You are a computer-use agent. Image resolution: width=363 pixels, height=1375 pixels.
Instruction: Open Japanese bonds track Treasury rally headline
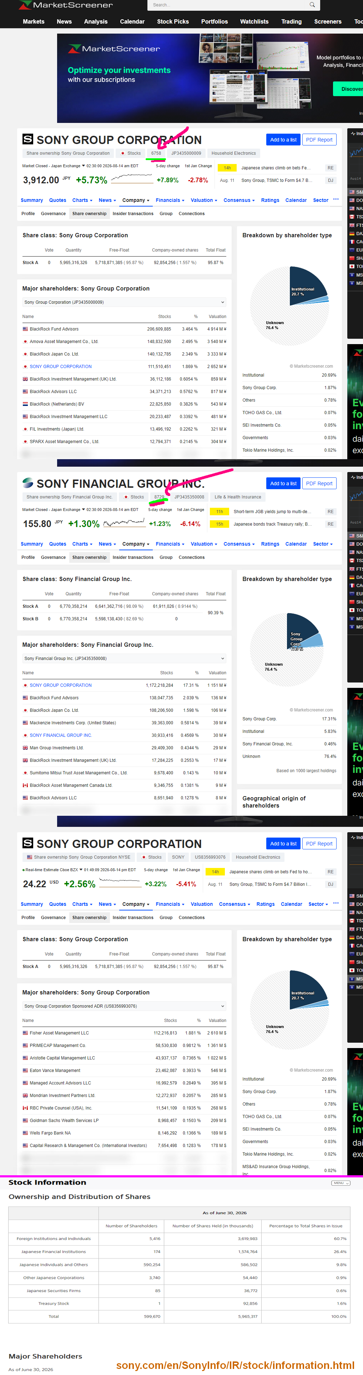pyautogui.click(x=272, y=524)
